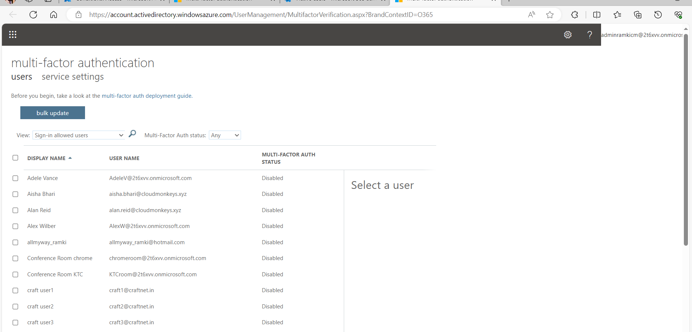Select the craft user1 checkbox
The width and height of the screenshot is (692, 332).
15,290
